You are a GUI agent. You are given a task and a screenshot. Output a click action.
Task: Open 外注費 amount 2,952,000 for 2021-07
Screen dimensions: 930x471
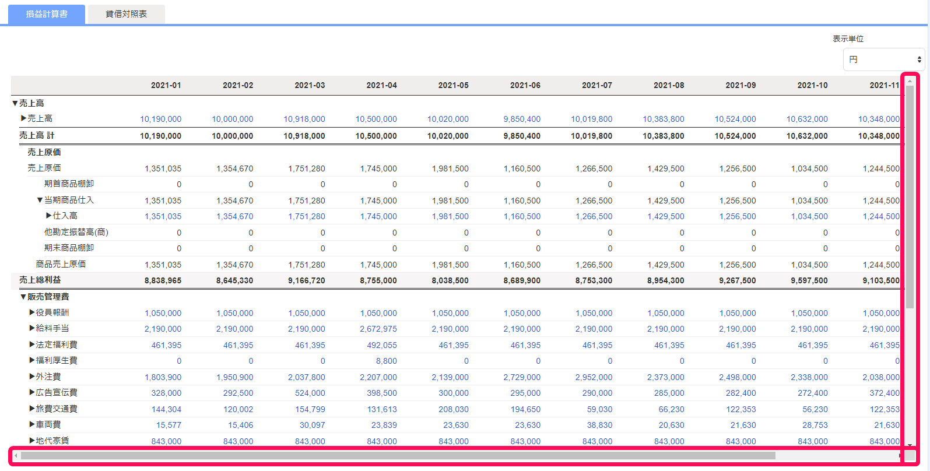click(x=594, y=377)
